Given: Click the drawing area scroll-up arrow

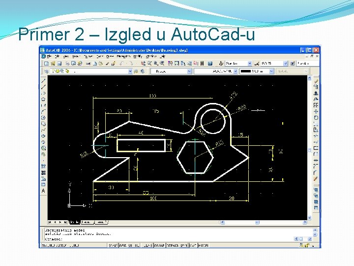Looking at the screenshot, I should pos(310,78).
